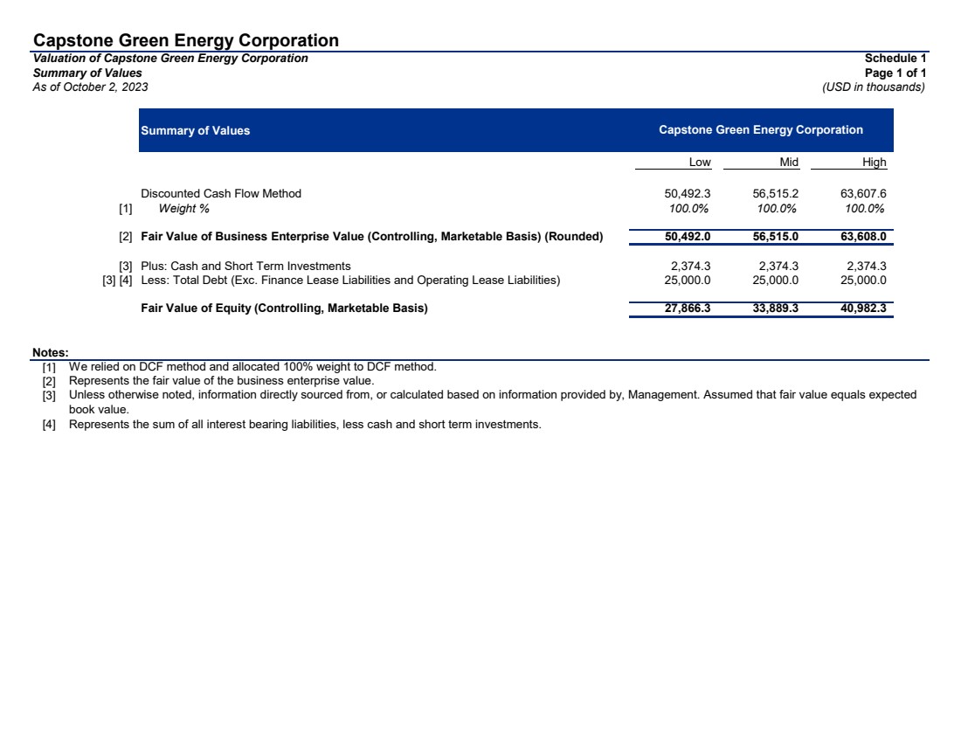Image resolution: width=961 pixels, height=742 pixels.
Task: Click rounded enterprise value 63,608.0
Action: click(863, 237)
